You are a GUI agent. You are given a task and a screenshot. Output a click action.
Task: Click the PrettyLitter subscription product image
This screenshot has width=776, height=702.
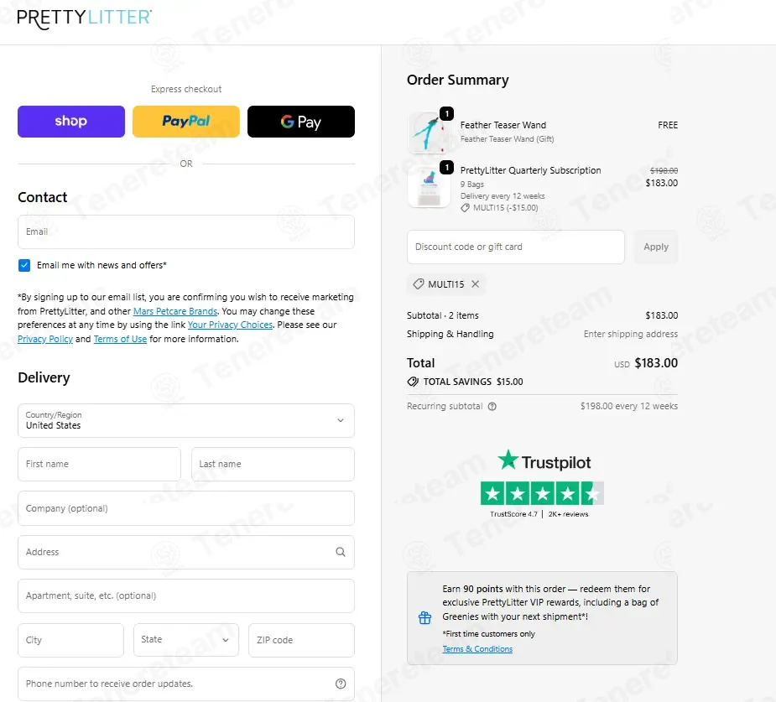(x=429, y=186)
